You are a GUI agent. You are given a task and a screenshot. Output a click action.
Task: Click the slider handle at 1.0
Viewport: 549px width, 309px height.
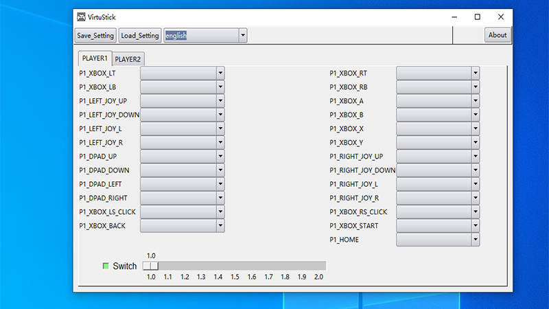click(x=152, y=266)
